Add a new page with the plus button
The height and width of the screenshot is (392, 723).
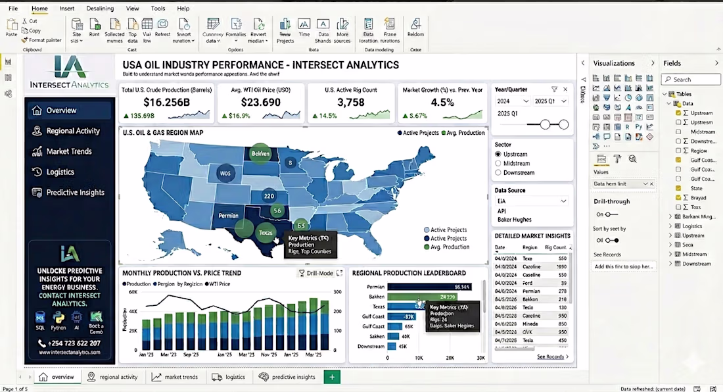[332, 377]
